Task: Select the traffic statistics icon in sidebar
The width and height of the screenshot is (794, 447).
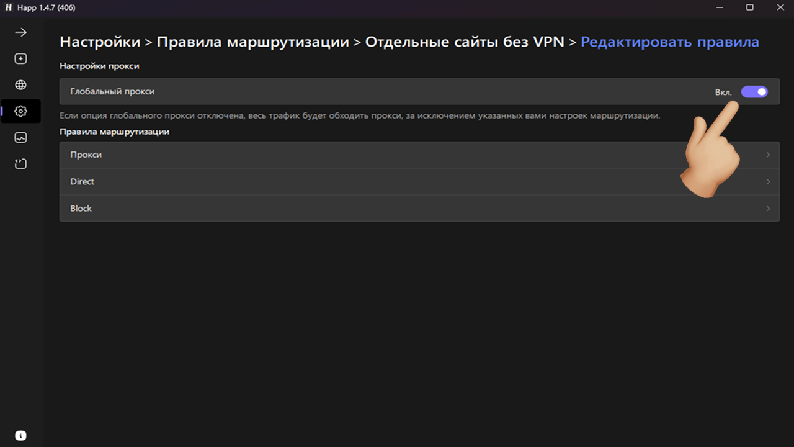Action: 20,137
